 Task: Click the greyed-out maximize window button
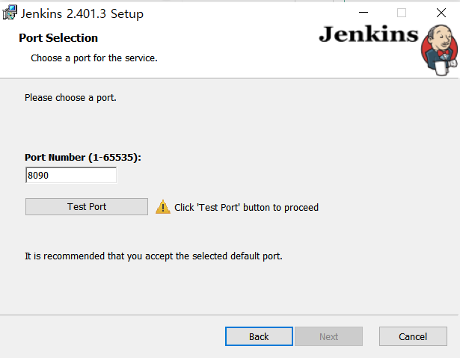pyautogui.click(x=402, y=13)
